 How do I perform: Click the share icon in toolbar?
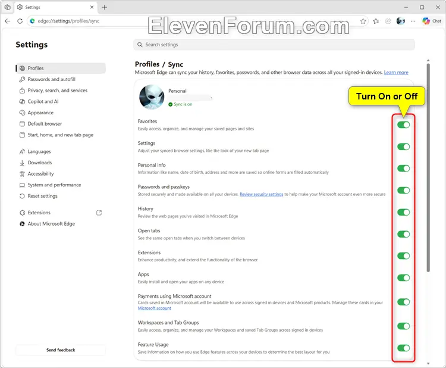pos(388,21)
